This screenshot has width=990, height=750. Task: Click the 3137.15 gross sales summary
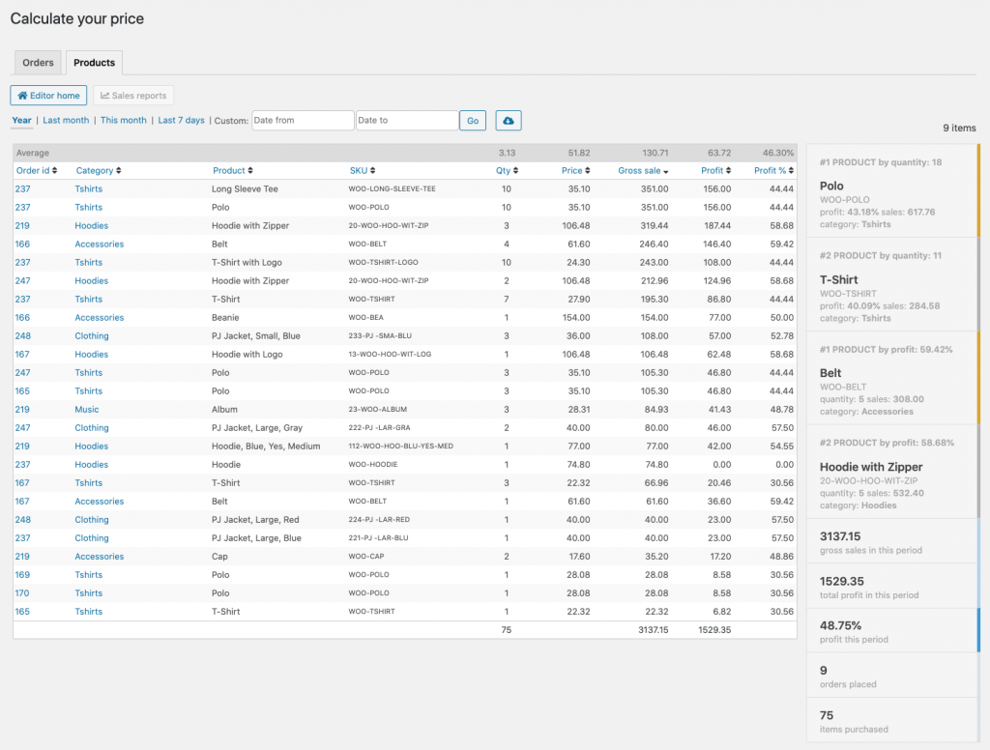click(892, 541)
